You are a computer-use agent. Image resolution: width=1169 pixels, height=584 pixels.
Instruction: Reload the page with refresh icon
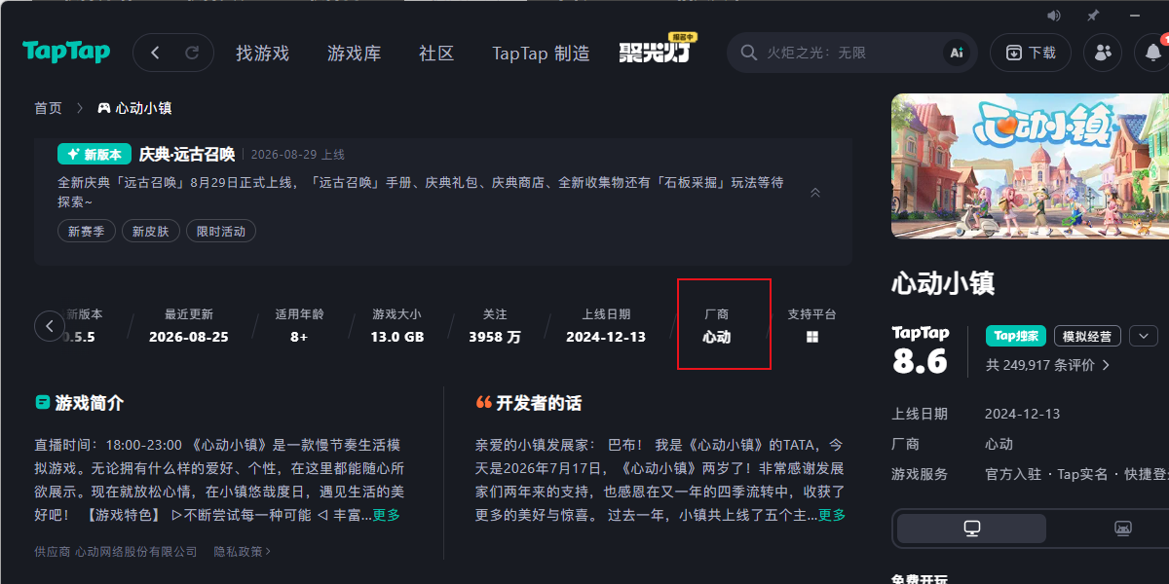(193, 53)
